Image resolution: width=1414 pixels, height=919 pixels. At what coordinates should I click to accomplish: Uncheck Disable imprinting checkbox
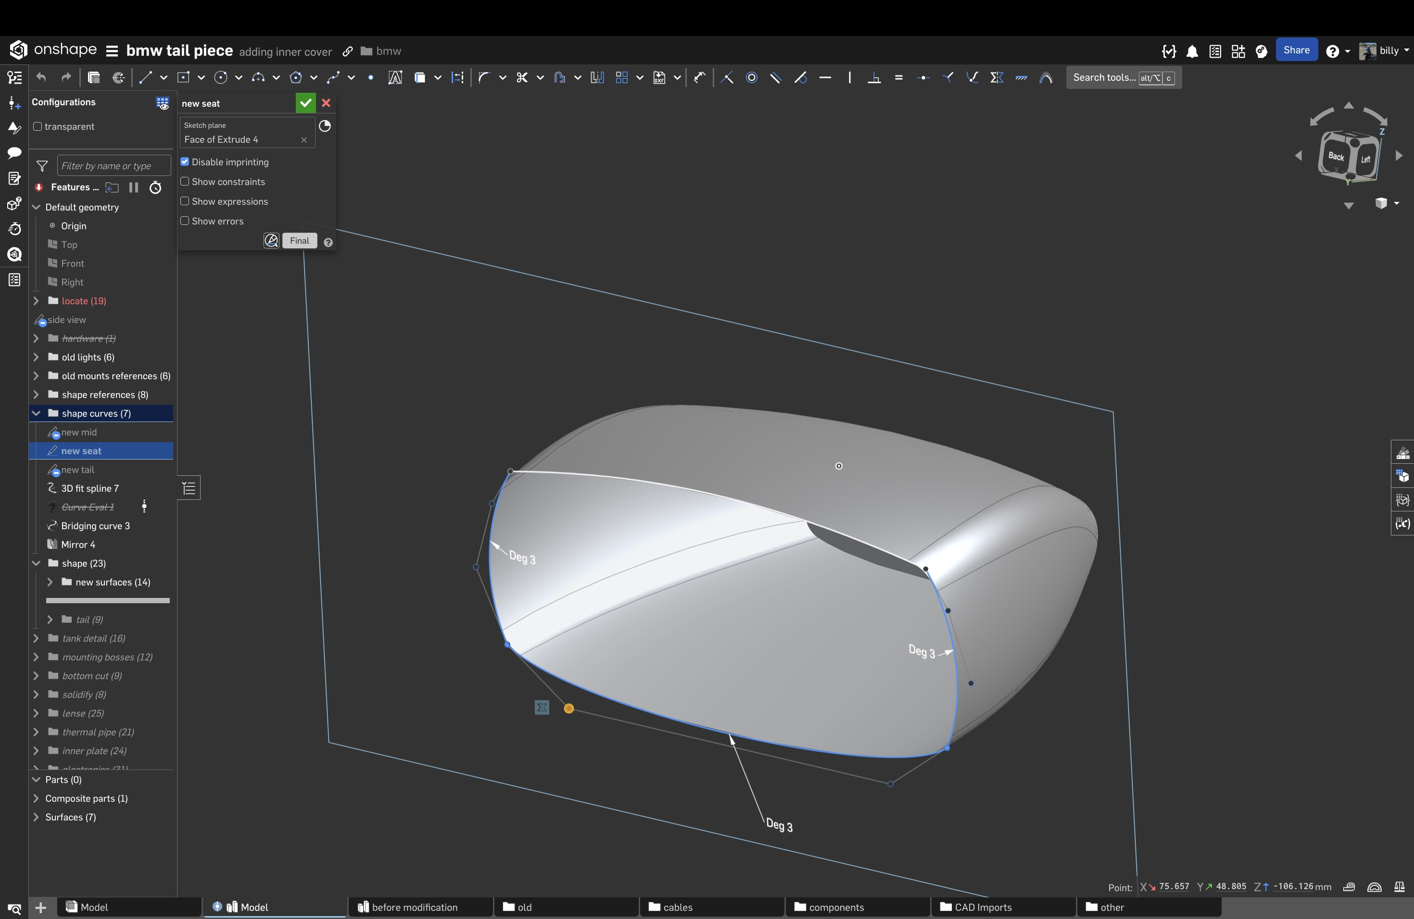(x=185, y=162)
